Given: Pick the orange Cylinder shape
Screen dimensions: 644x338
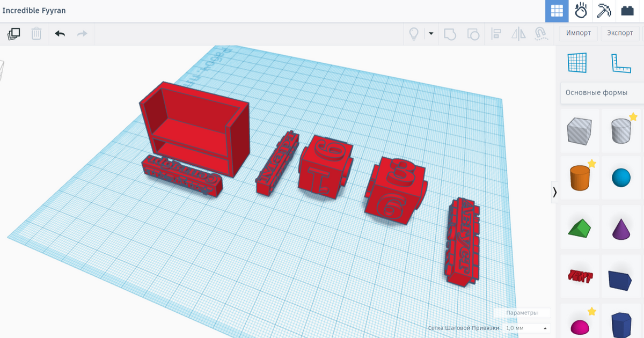Looking at the screenshot, I should (x=580, y=178).
